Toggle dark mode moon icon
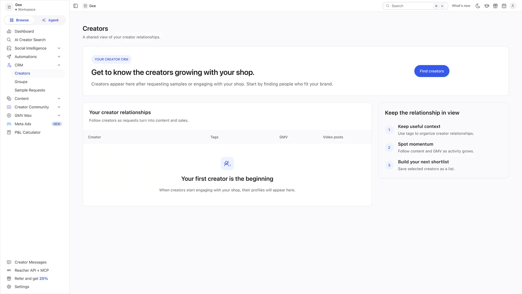Viewport: 522px width, 294px height. pyautogui.click(x=478, y=6)
